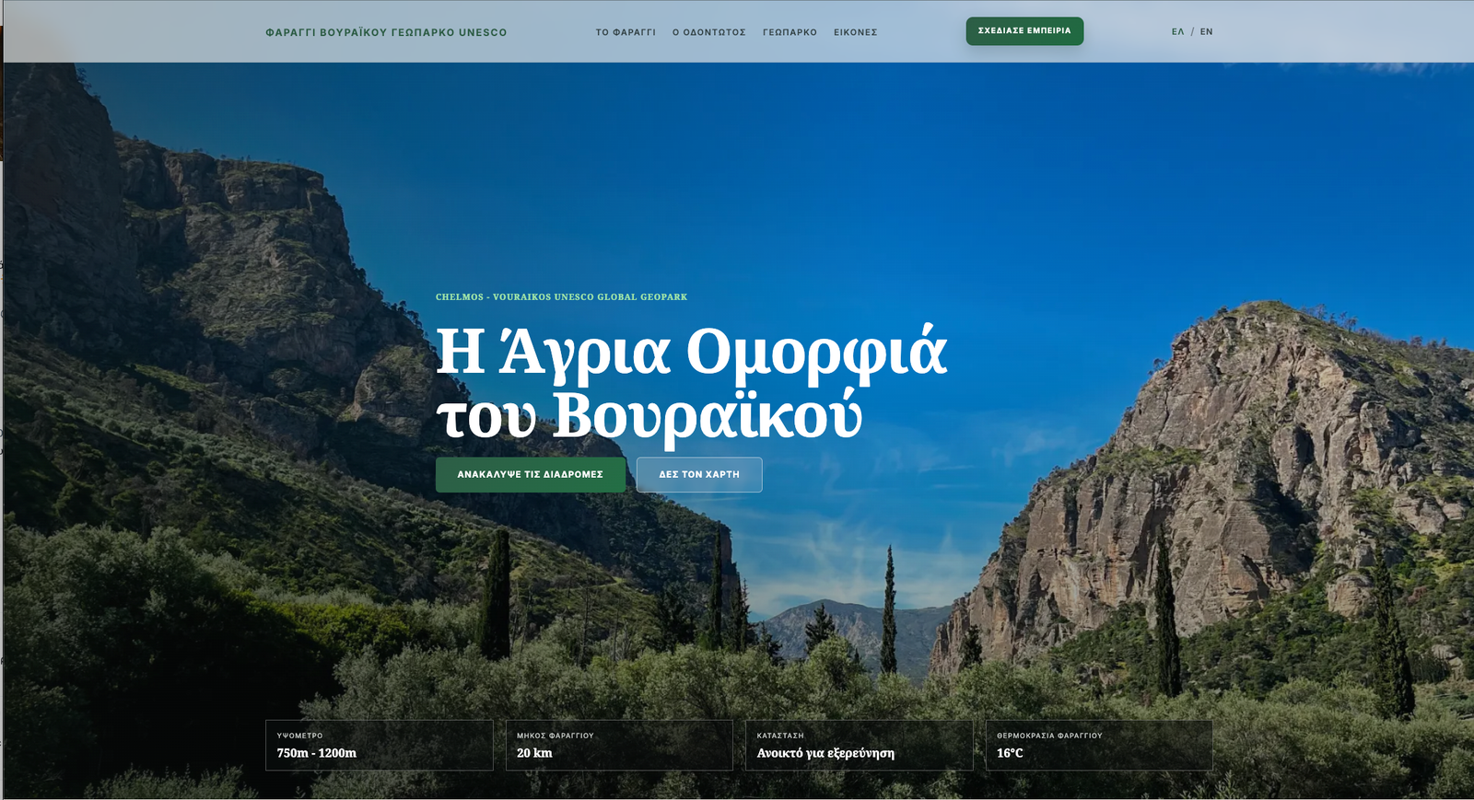Image resolution: width=1474 pixels, height=800 pixels.
Task: Go to ΤΟ ΦΑΡΑΓΓΙ menu item
Action: [x=626, y=32]
